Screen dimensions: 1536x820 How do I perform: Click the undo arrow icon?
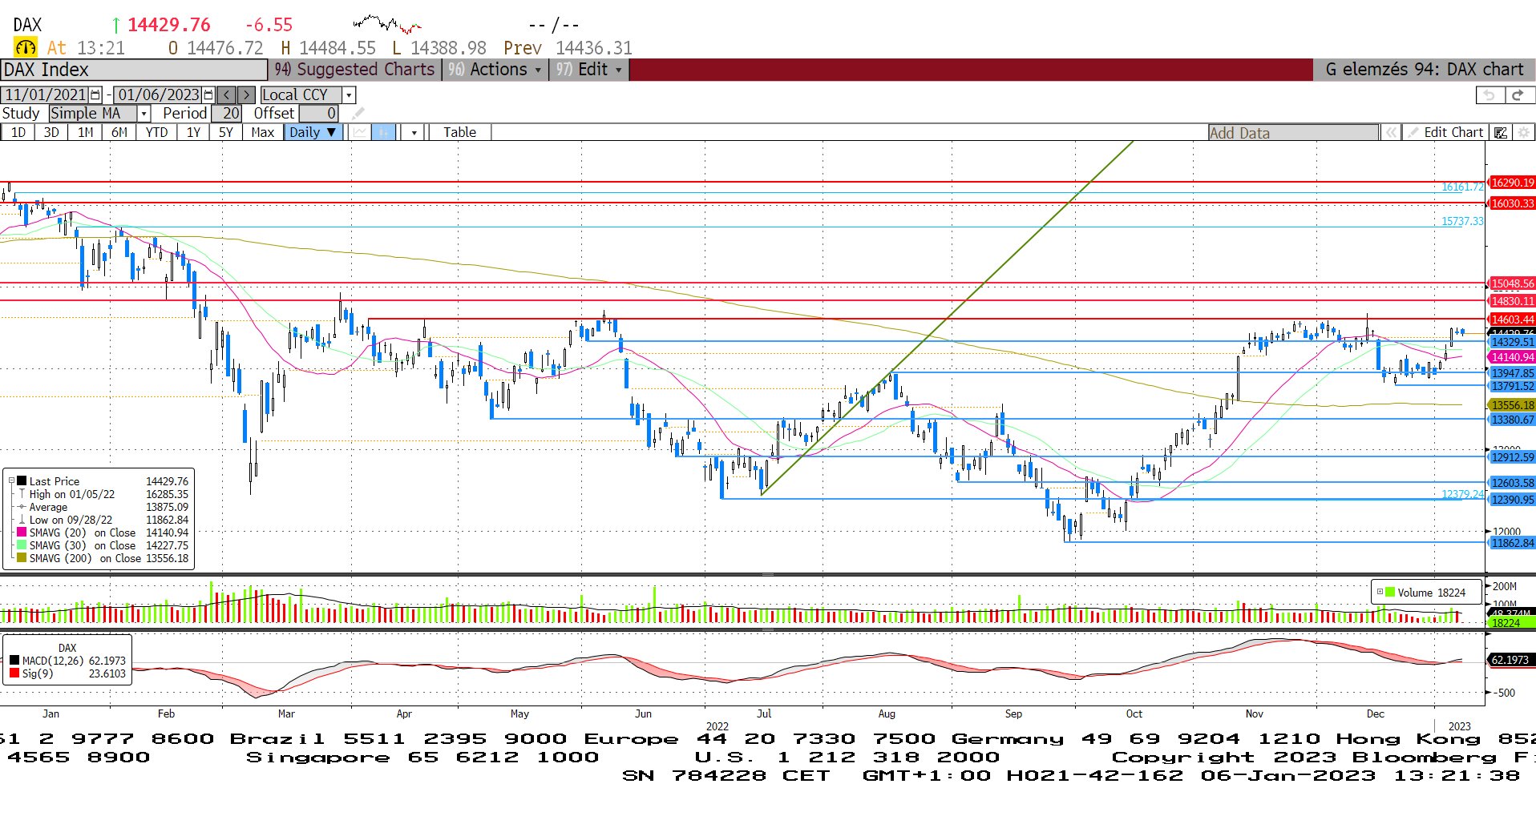click(1490, 95)
